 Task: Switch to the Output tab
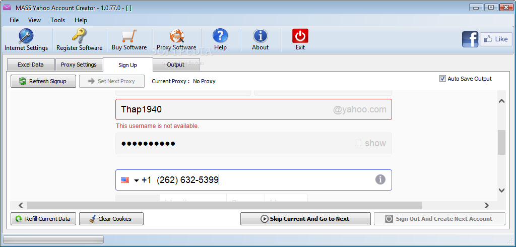point(176,65)
